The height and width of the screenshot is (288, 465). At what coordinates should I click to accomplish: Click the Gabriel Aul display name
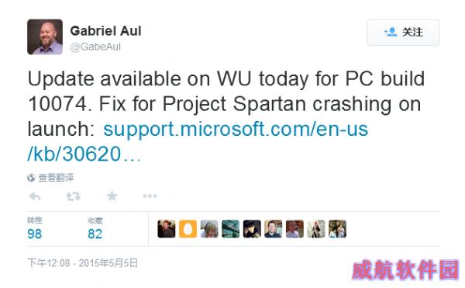pos(105,31)
